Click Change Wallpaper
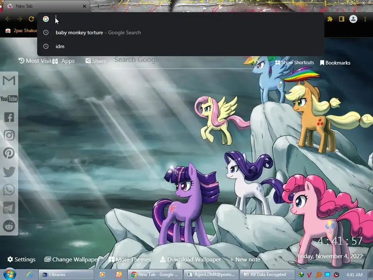Image resolution: width=373 pixels, height=280 pixels. pyautogui.click(x=72, y=259)
